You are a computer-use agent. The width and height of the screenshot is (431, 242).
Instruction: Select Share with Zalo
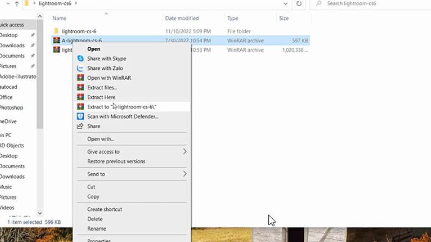click(x=105, y=68)
